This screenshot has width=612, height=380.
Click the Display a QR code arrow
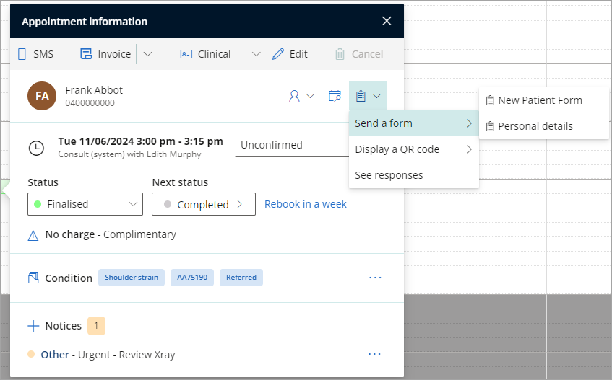[x=469, y=149]
